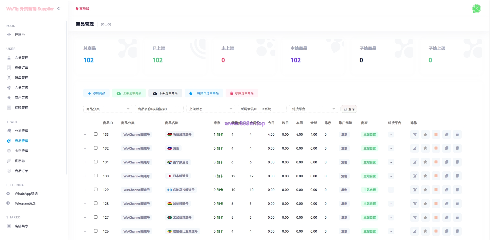Viewport: 490px width, 240px height.
Task: Star product 133
Action: tap(425, 134)
